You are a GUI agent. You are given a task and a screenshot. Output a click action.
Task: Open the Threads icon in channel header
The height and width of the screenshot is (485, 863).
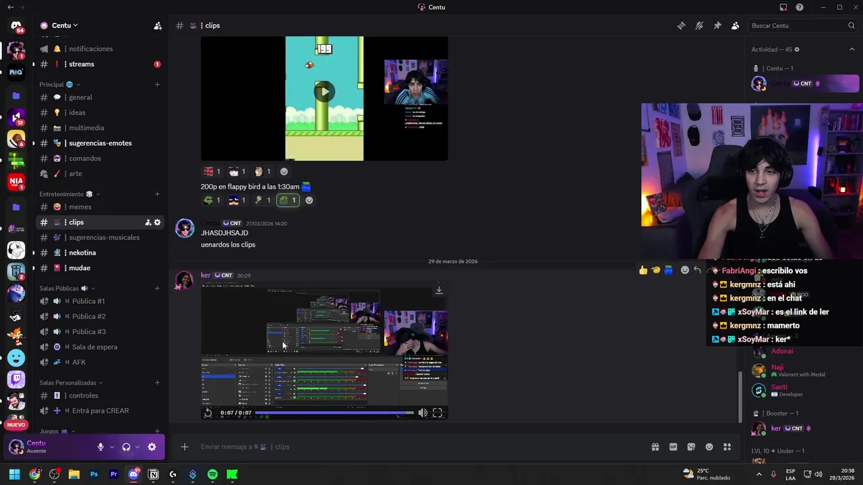[x=681, y=26]
